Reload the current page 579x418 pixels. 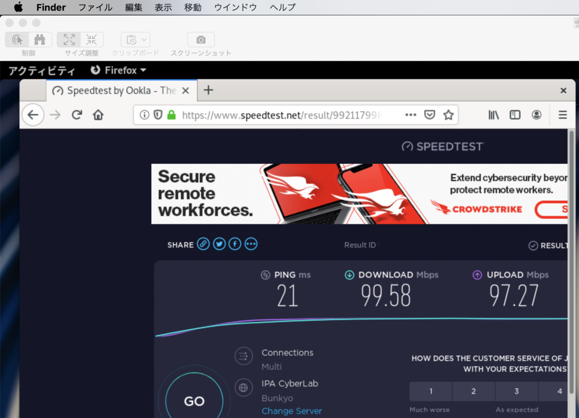pos(77,115)
